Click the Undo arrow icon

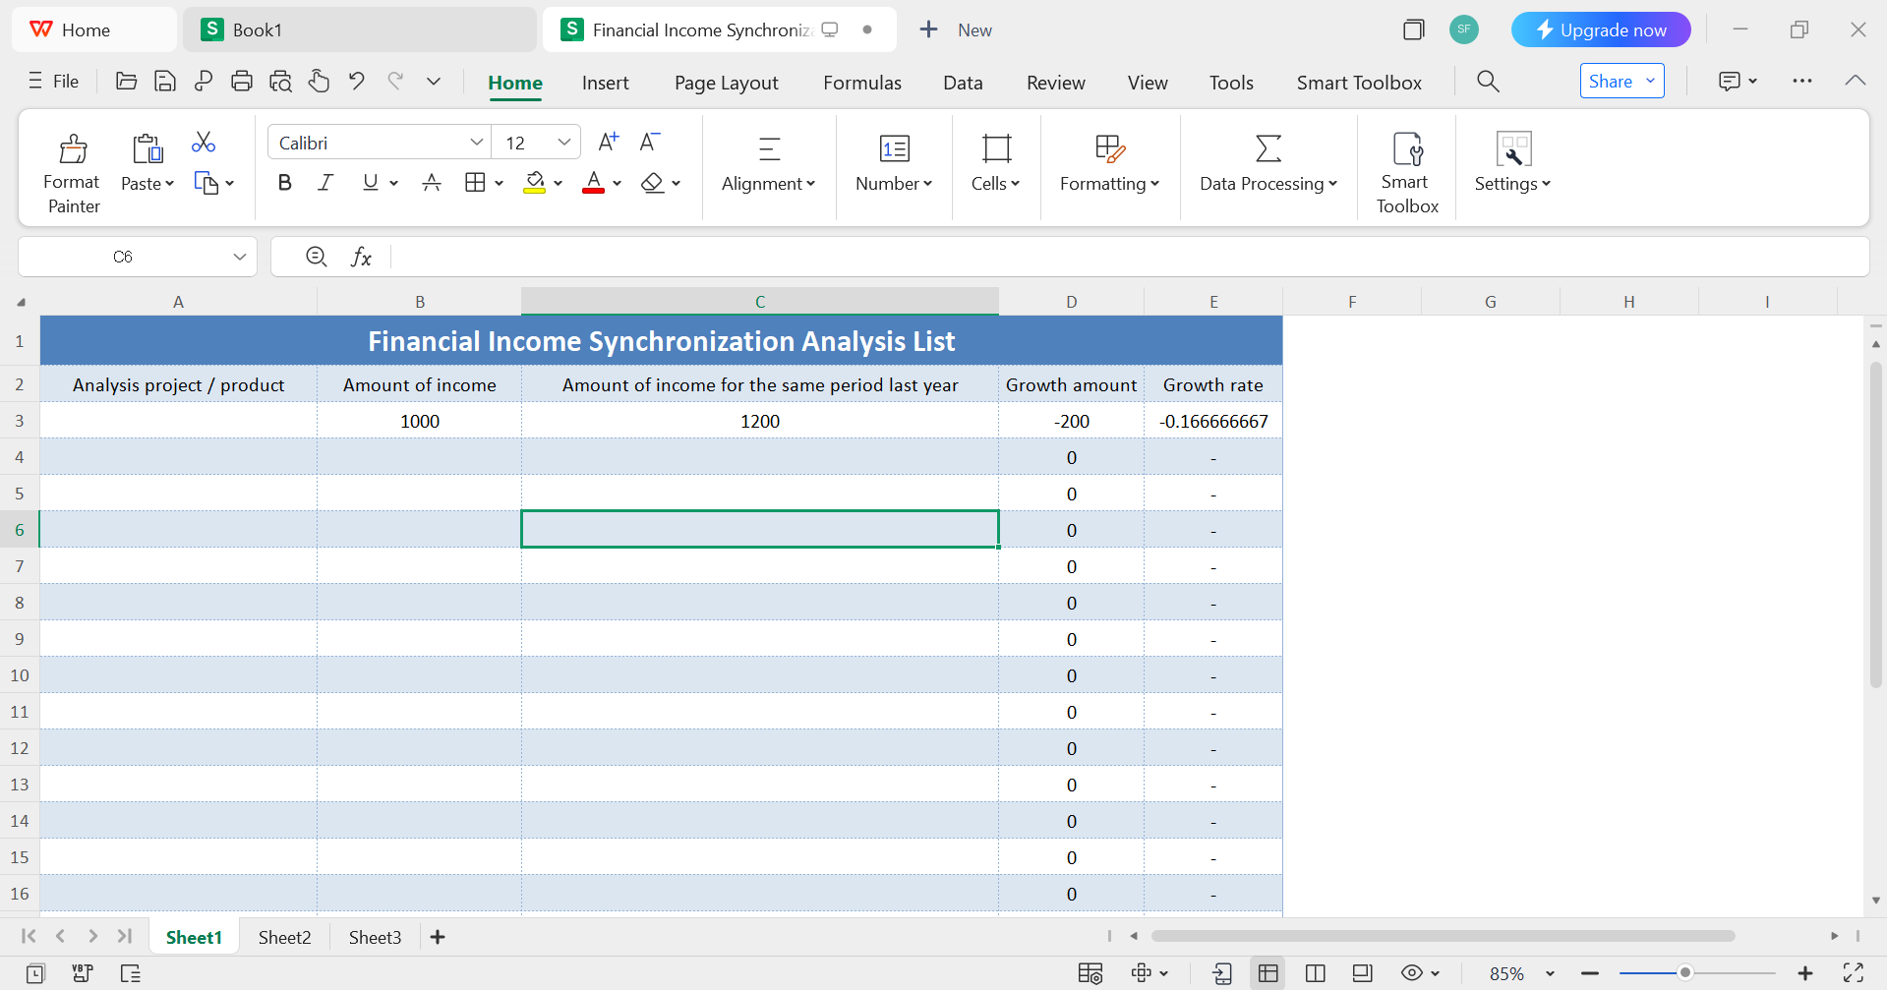tap(357, 82)
